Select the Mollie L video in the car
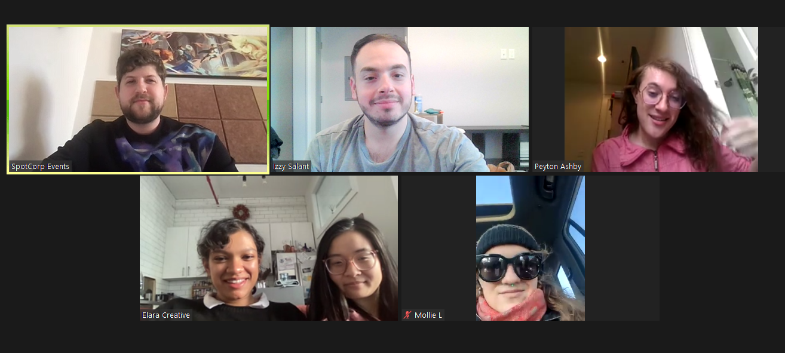The width and height of the screenshot is (785, 353). click(x=531, y=248)
